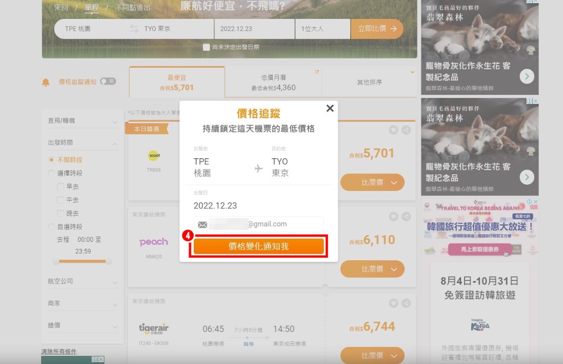Screen dimensions: 563x364
Task: Close the price tracking popup
Action: [330, 108]
